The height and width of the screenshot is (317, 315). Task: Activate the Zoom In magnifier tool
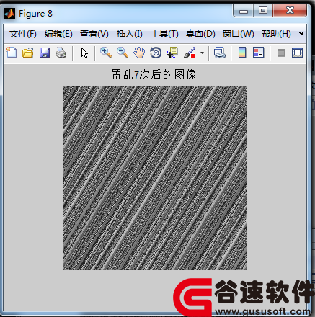tap(106, 53)
